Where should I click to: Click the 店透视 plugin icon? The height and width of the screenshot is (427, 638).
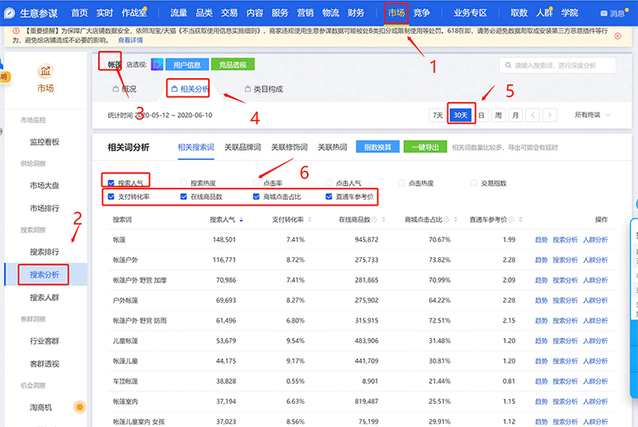pyautogui.click(x=156, y=65)
